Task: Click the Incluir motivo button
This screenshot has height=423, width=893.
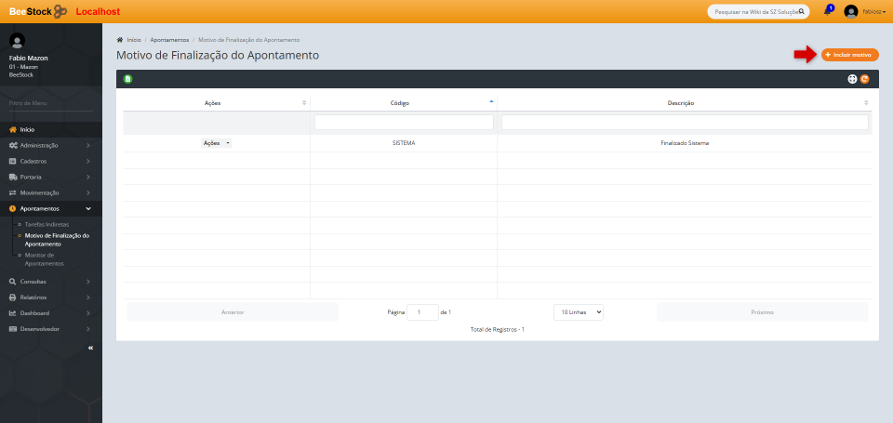Action: click(849, 55)
